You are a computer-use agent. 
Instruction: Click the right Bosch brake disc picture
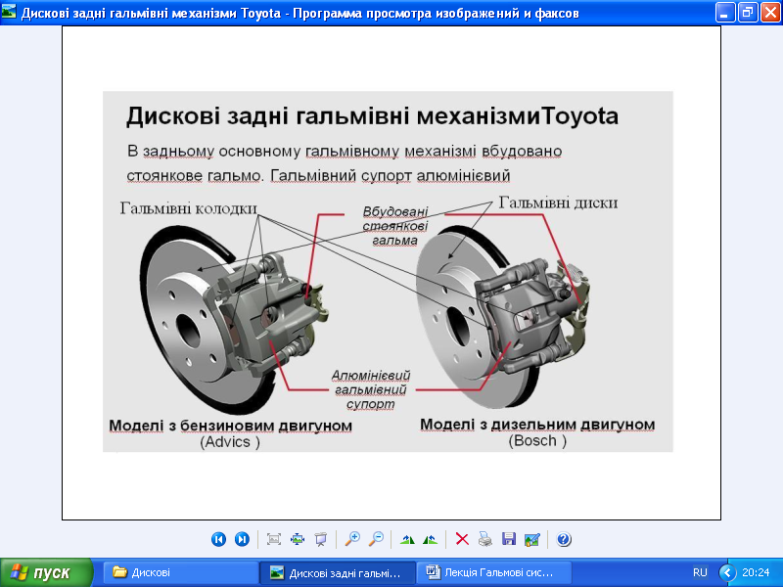503,317
